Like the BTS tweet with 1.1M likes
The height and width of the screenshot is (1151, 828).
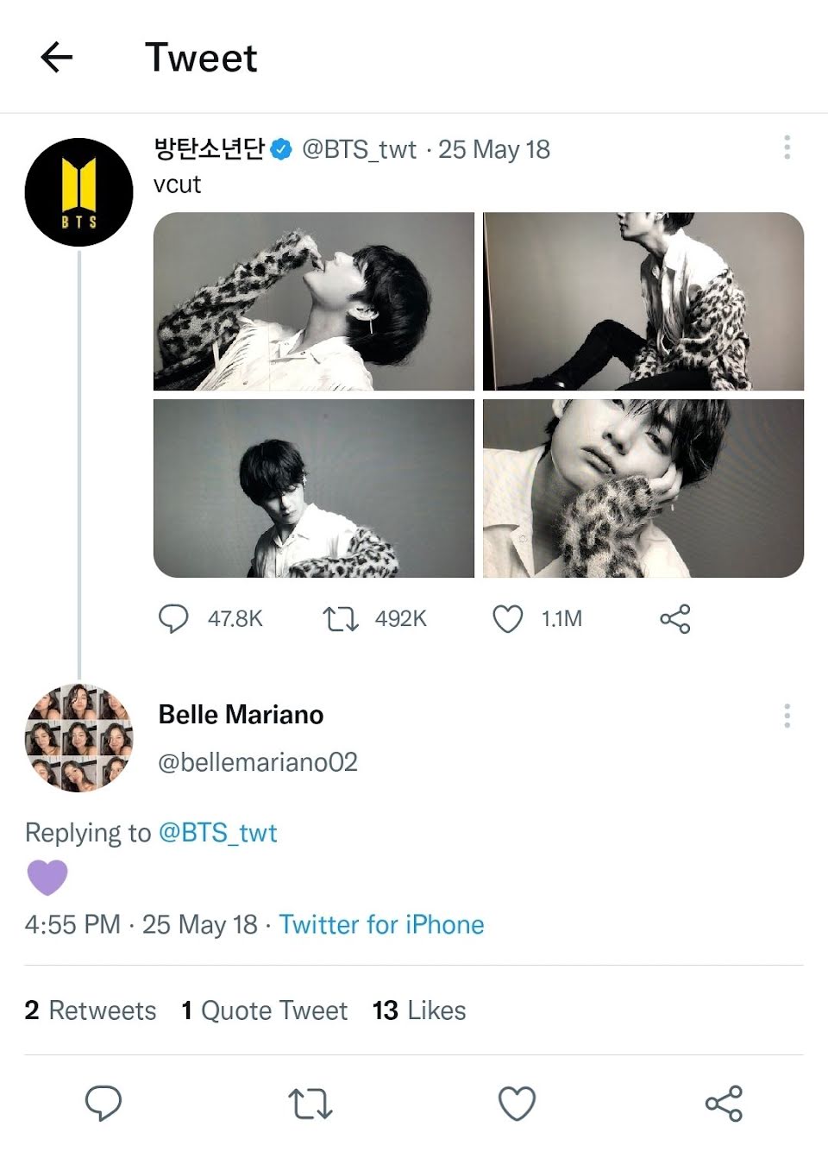pos(507,618)
